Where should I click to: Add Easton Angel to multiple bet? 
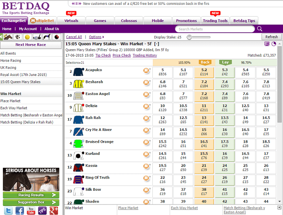pos(147,94)
